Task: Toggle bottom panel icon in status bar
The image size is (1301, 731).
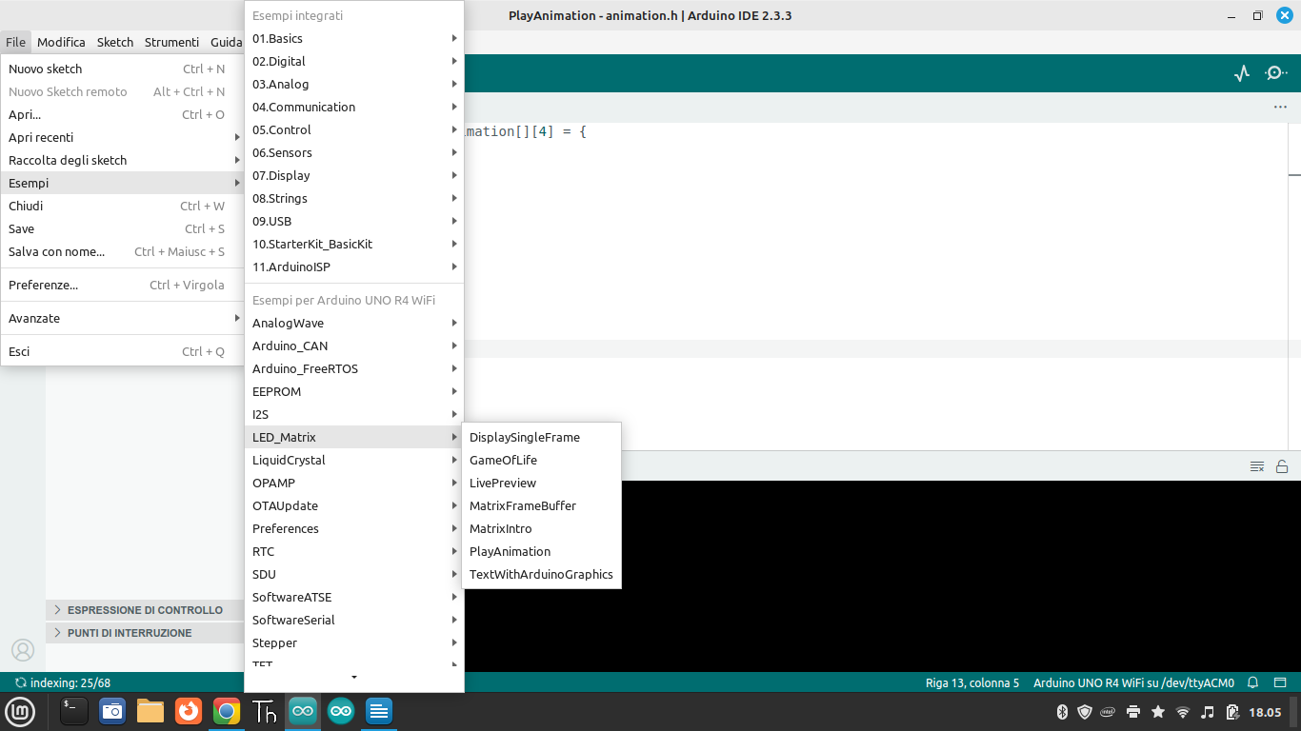Action: coord(1281,682)
